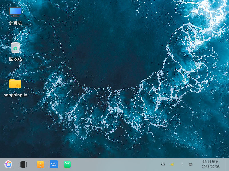
Task: Click show desktop strip at taskbar end
Action: click(x=227, y=164)
